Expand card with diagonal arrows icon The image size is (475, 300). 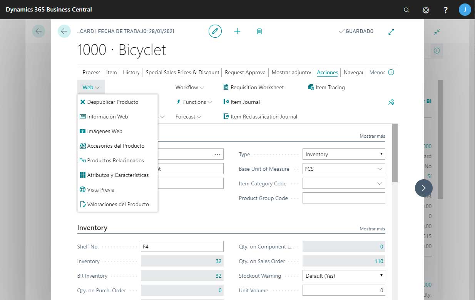click(x=391, y=32)
